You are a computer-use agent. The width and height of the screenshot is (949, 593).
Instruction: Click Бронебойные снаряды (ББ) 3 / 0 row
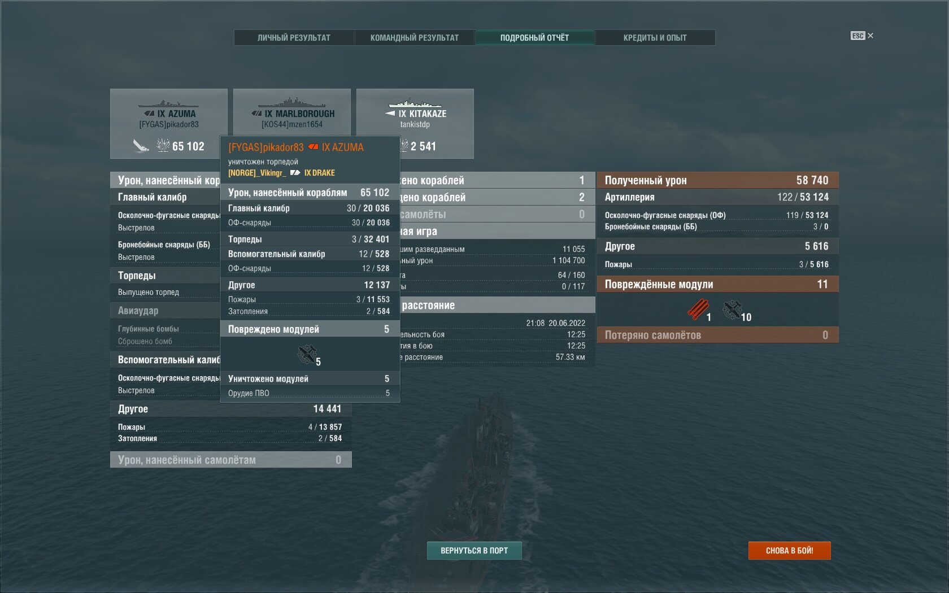tap(717, 226)
